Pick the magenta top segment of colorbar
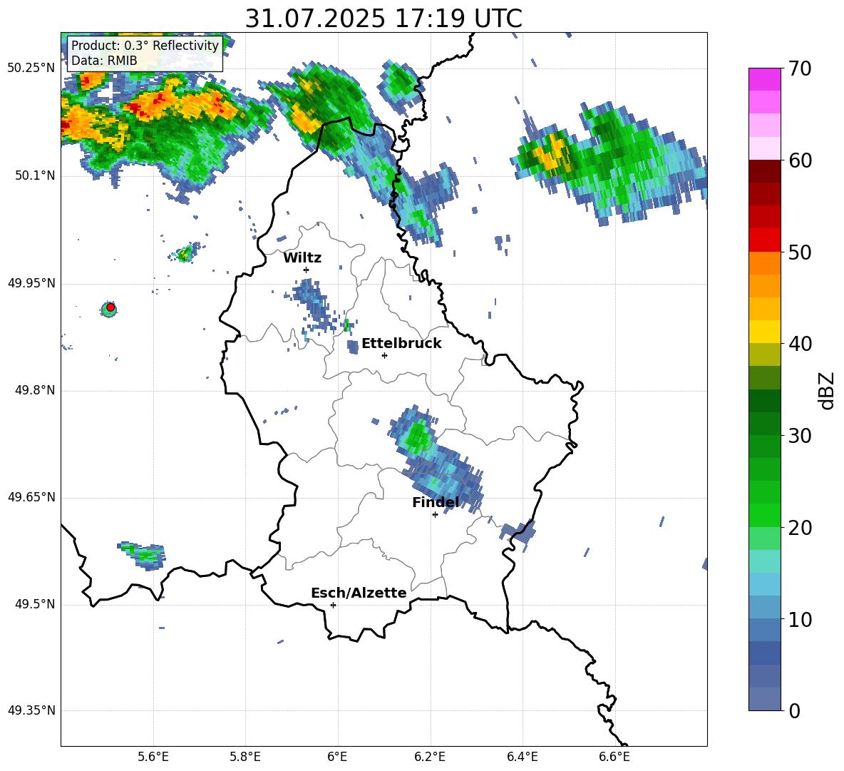 tap(764, 79)
